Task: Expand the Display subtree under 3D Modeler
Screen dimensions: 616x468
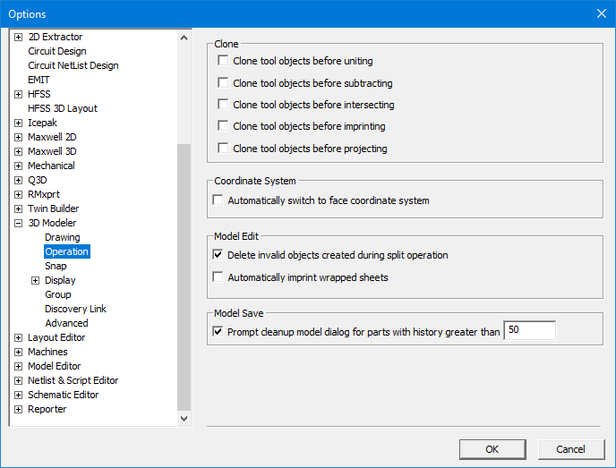Action: tap(36, 280)
